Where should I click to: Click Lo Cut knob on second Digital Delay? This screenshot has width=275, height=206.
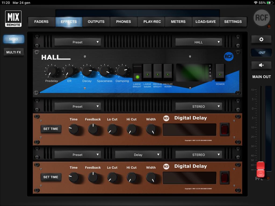click(112, 178)
